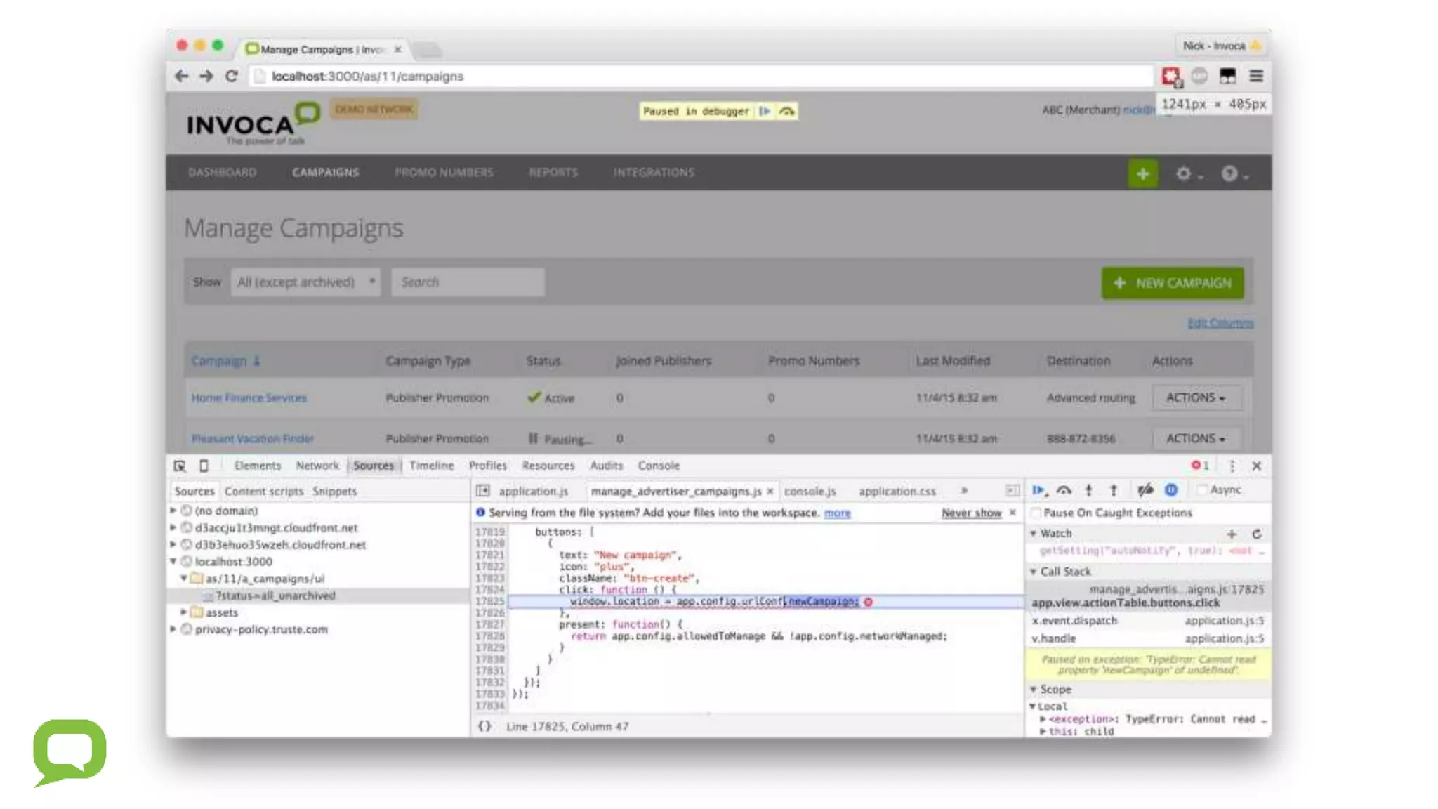The height and width of the screenshot is (809, 1438).
Task: Reload the page
Action: (x=231, y=76)
